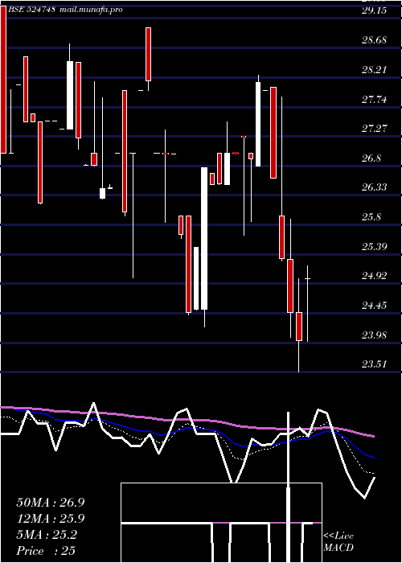Click the '50MA : 26.9' readout
This screenshot has height=563, width=402.
tap(50, 503)
